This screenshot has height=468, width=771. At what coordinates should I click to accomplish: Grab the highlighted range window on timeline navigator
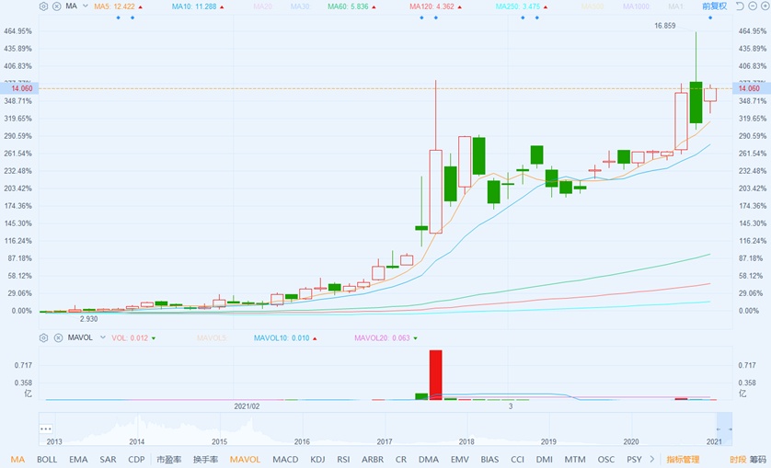[724, 428]
